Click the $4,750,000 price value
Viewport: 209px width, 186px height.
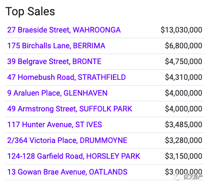coord(184,62)
